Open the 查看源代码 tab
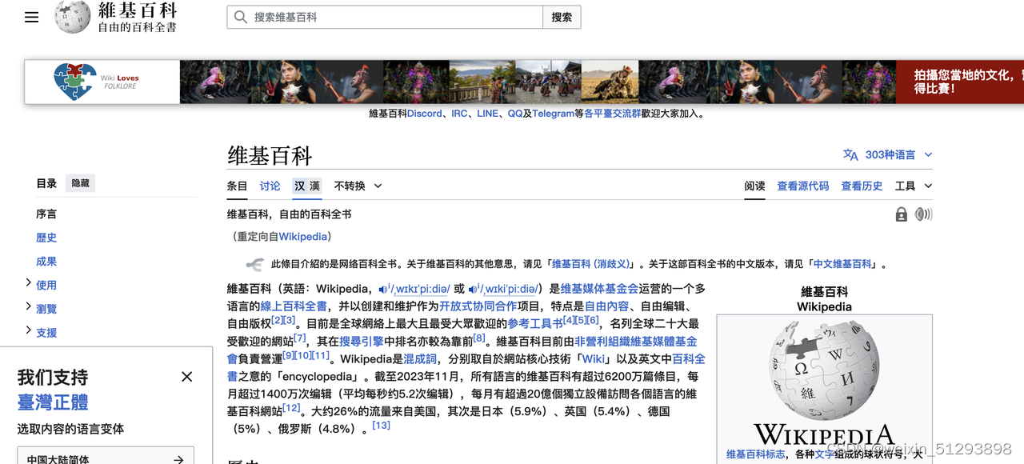 (x=802, y=186)
